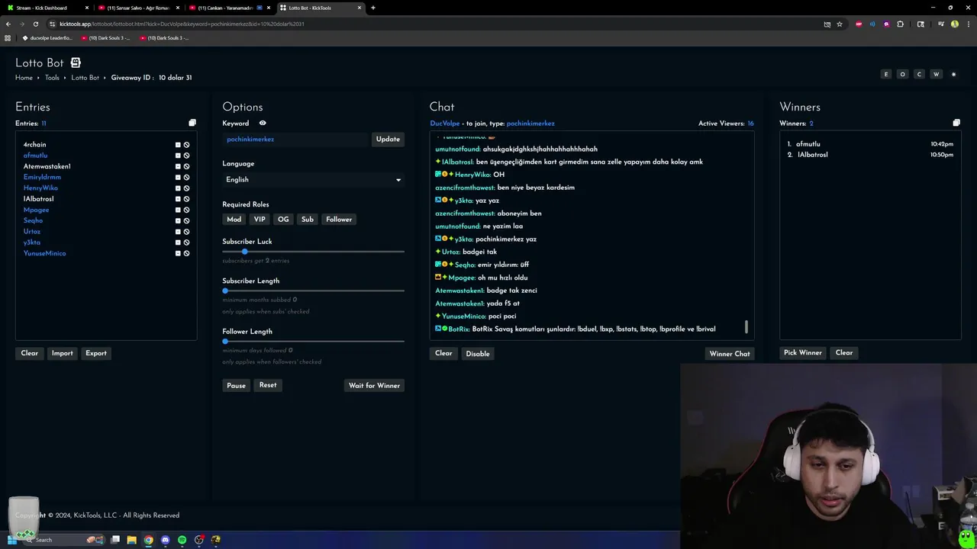Click Wait for Winner button
Screen dimensions: 977x549
(x=374, y=386)
